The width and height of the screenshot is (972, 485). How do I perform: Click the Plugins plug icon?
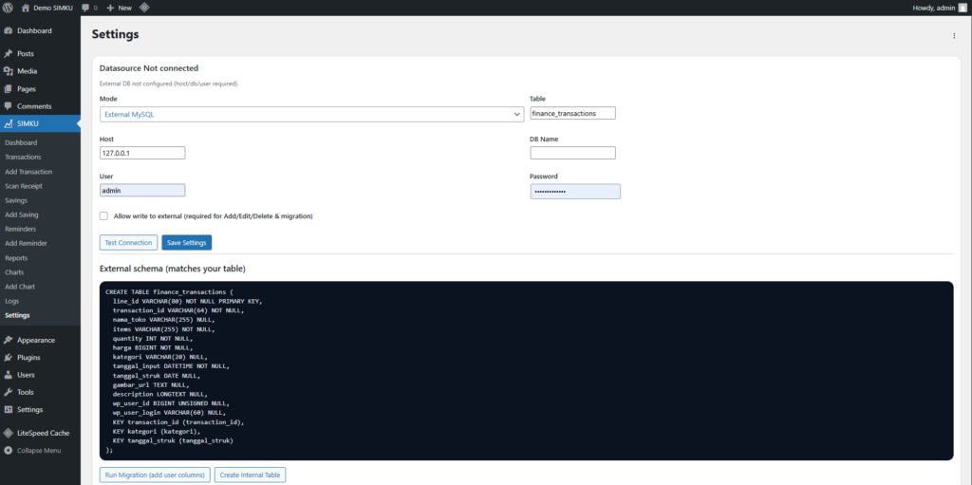point(9,357)
